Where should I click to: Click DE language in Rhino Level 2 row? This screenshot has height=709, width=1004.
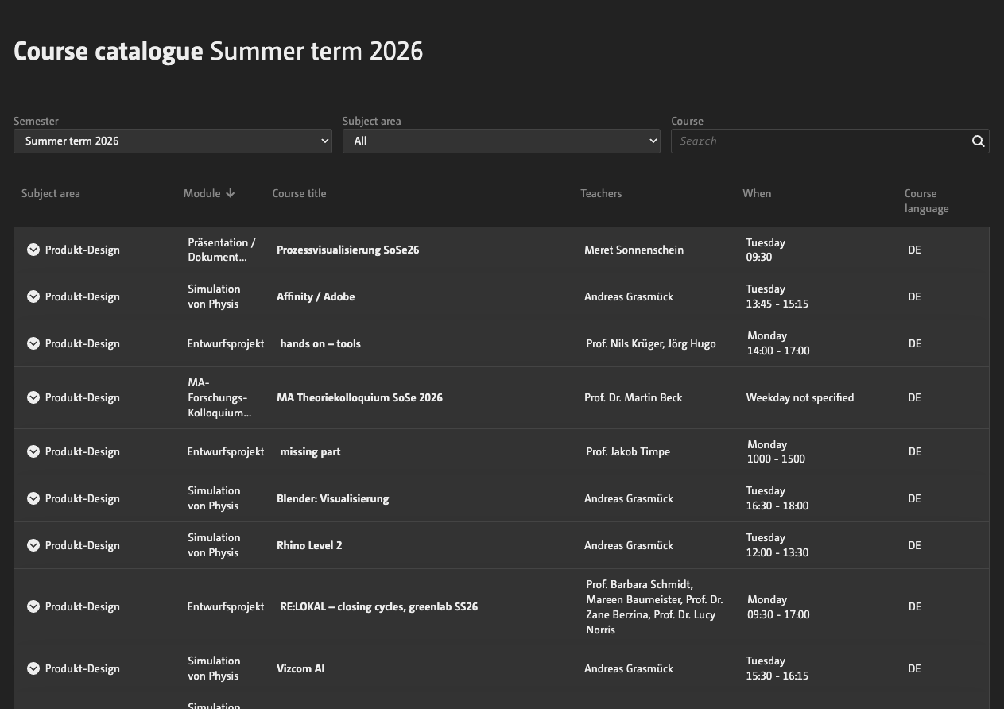(x=914, y=545)
